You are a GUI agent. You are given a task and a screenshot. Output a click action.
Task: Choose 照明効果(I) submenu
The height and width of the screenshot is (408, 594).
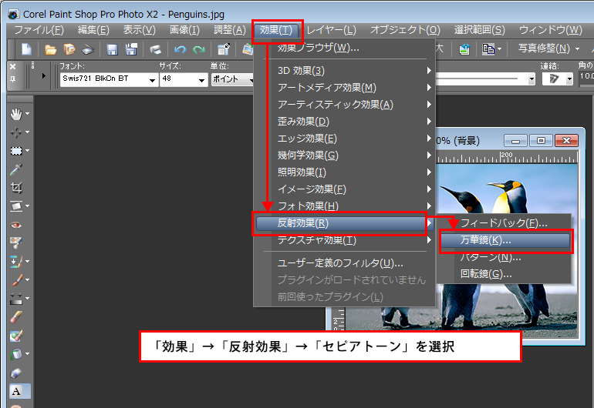tap(345, 172)
